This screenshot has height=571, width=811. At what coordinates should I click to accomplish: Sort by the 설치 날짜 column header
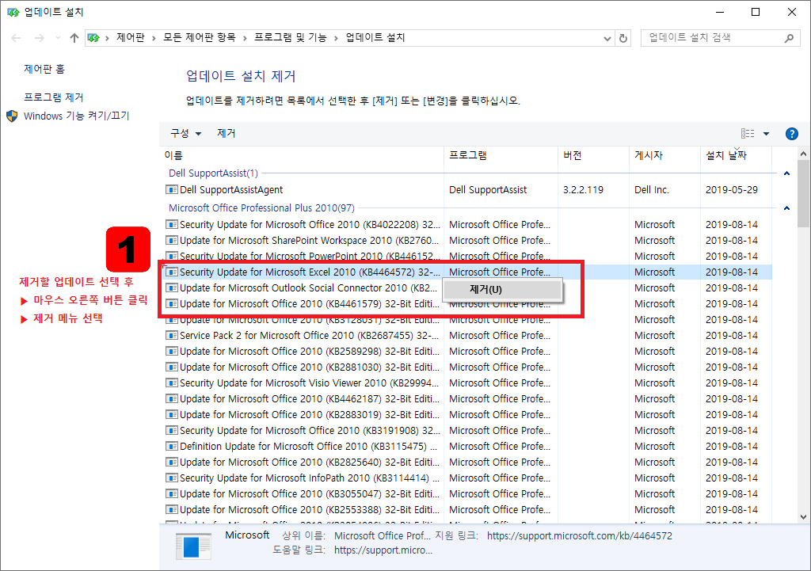coord(736,155)
